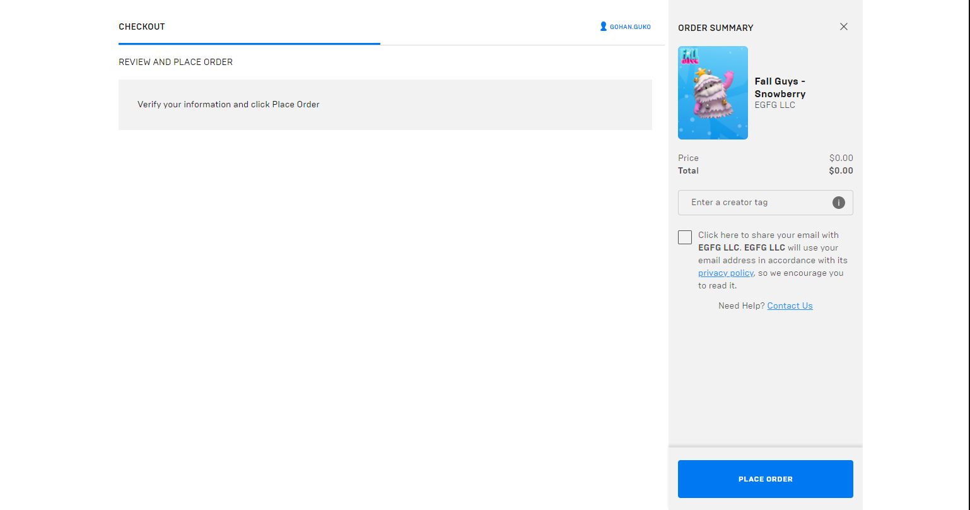The image size is (970, 510).
Task: Click the Fall Guys - Snowberry product title
Action: click(780, 87)
